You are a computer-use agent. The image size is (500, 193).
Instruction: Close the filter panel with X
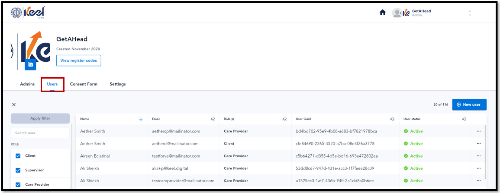[x=14, y=104]
